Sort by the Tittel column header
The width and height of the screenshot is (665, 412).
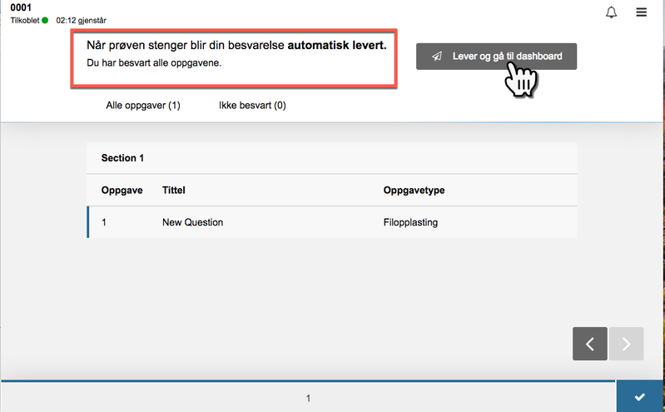[x=173, y=191]
